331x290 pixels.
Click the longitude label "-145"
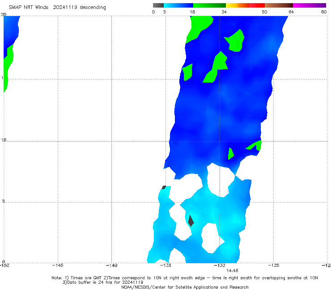click(58, 265)
